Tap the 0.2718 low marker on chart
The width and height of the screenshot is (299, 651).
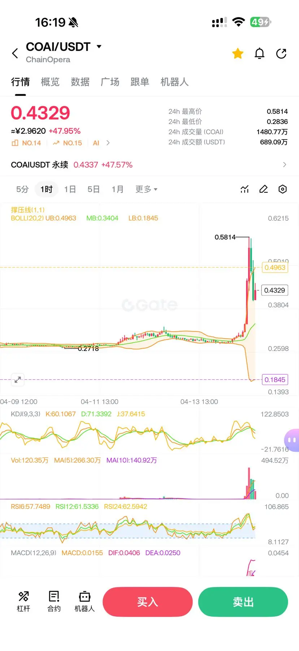[88, 349]
